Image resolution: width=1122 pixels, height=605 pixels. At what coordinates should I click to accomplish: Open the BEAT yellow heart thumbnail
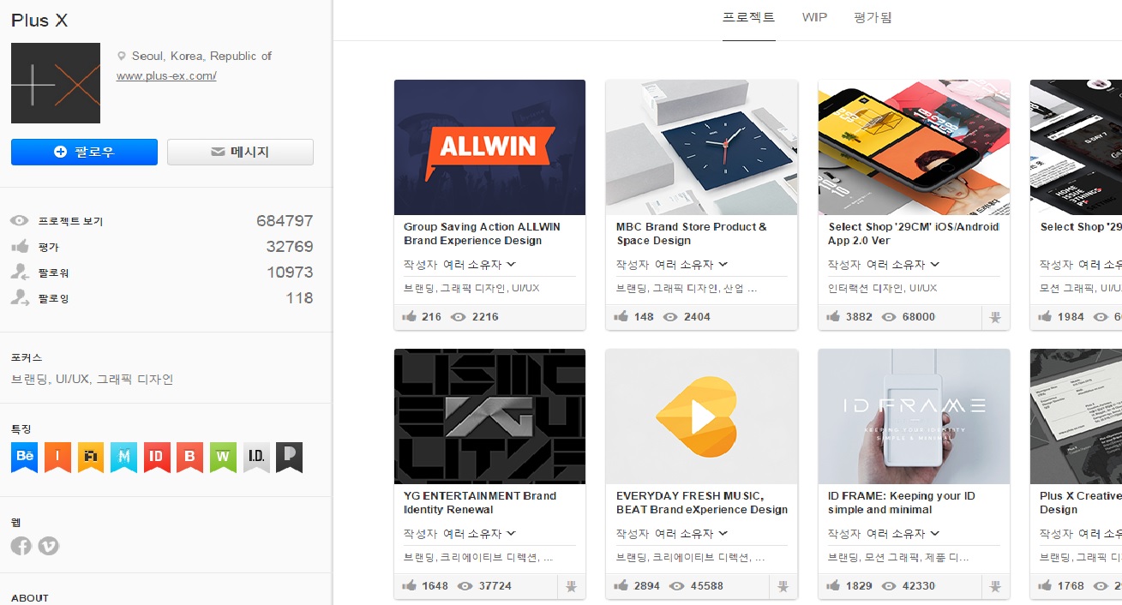pyautogui.click(x=701, y=416)
